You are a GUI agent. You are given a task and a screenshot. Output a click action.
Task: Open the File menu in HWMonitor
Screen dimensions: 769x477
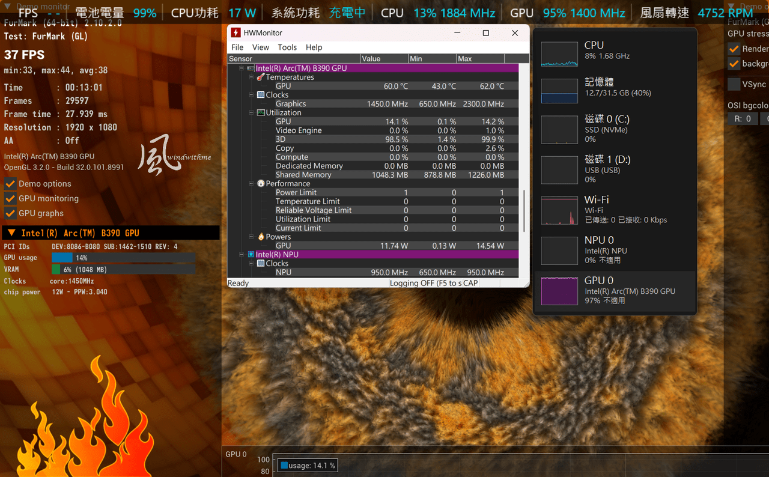tap(237, 47)
